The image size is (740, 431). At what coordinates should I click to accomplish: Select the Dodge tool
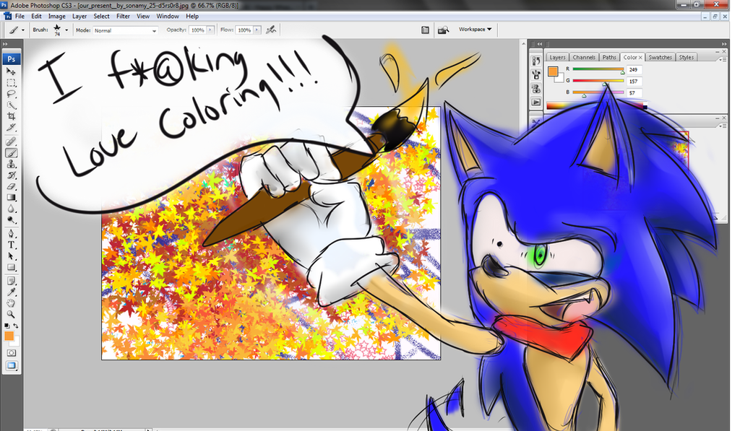[x=12, y=220]
